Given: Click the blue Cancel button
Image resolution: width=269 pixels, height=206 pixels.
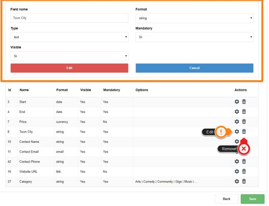Looking at the screenshot, I should (x=194, y=68).
